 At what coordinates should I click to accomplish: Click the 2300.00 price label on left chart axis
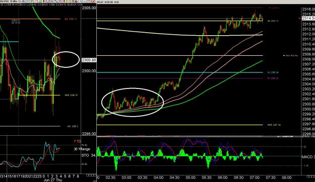[x=89, y=71]
